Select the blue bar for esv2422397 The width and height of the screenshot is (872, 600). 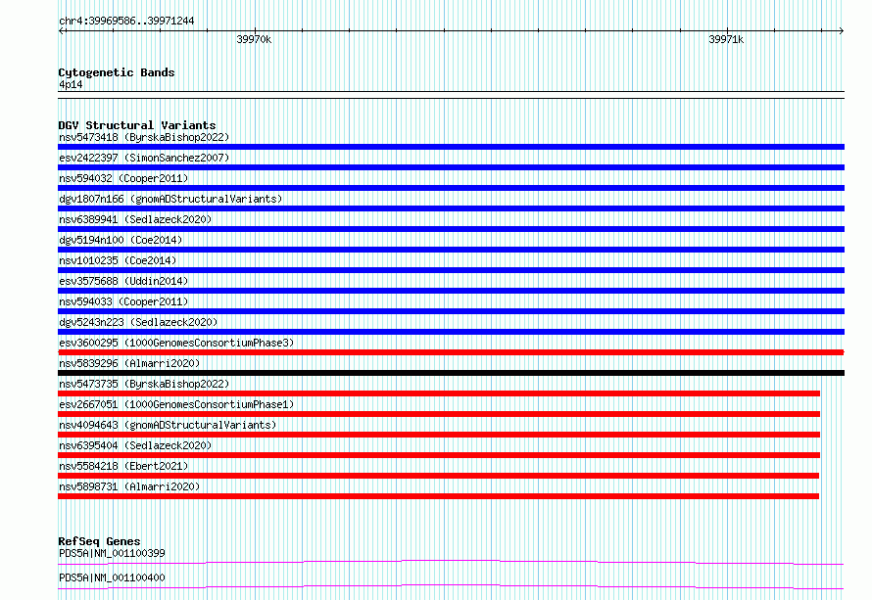point(451,167)
